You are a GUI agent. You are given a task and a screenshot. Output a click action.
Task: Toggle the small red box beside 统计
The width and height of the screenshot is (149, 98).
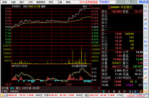click(x=90, y=6)
